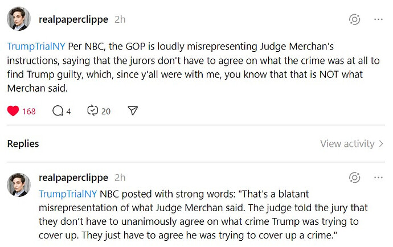Open comments via the reply bubble icon
Viewport: 393px width, 247px height.
[58, 111]
